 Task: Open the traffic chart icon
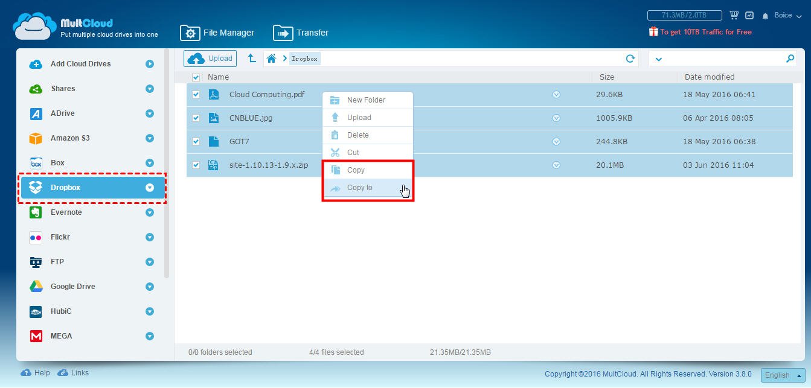tap(749, 15)
